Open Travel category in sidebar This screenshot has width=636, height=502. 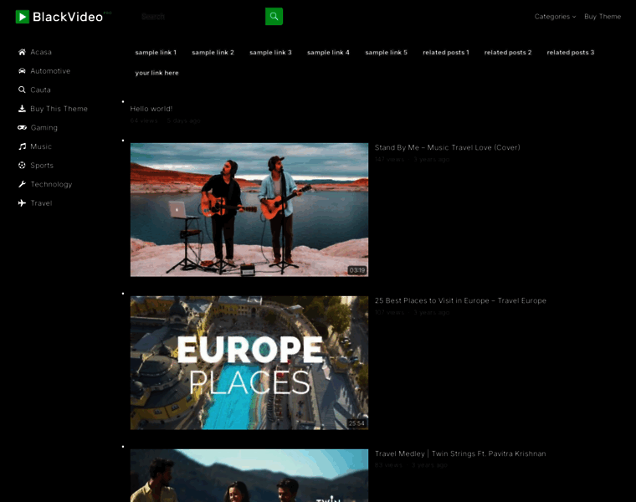coord(41,203)
